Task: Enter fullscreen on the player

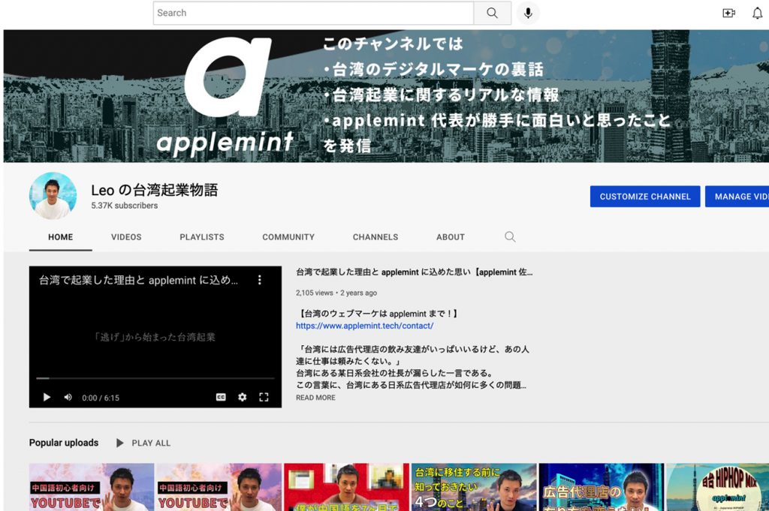Action: (x=264, y=398)
